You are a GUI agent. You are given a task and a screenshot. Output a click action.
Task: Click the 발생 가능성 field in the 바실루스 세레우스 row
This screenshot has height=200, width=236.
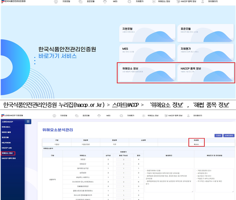coord(124,177)
